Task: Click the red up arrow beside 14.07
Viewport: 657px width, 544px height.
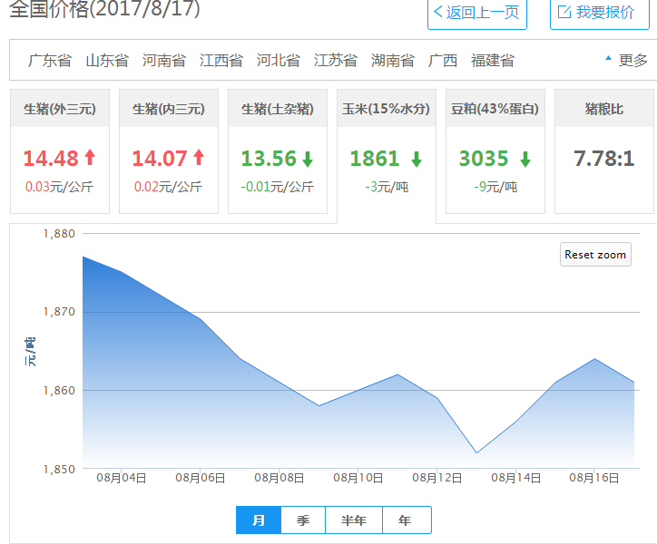Action: click(x=199, y=158)
